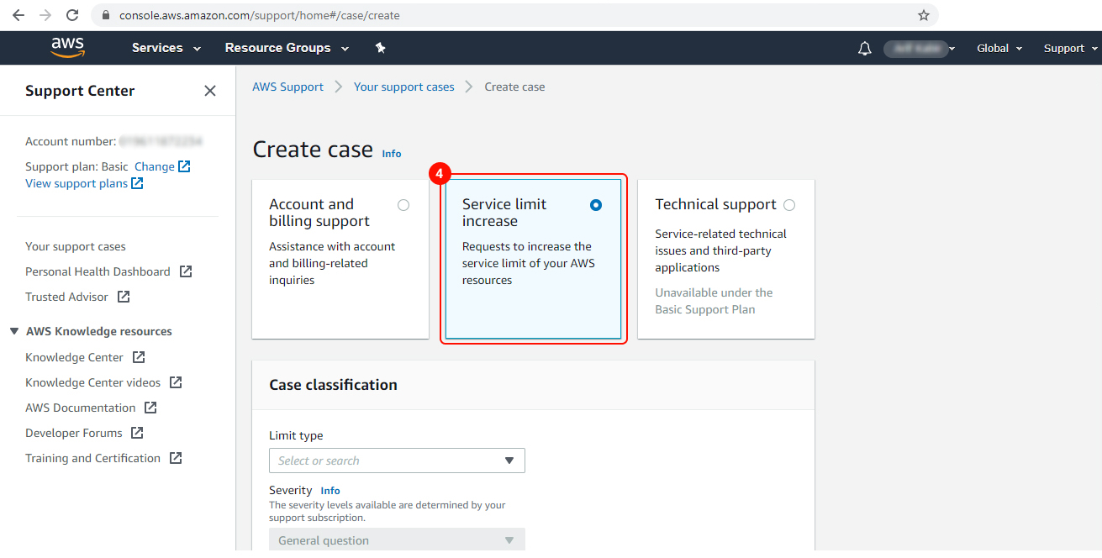The image size is (1102, 558).
Task: Click the Knowledge Center external link icon
Action: click(137, 356)
